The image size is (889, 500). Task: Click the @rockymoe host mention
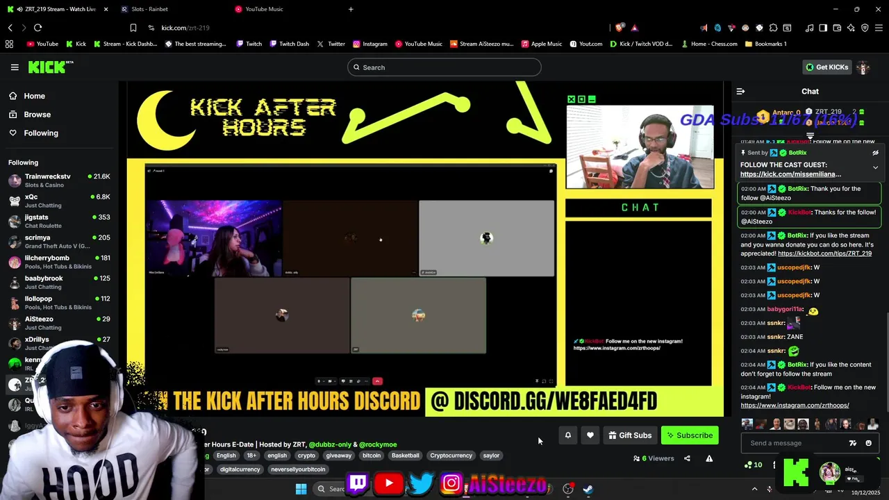(378, 444)
